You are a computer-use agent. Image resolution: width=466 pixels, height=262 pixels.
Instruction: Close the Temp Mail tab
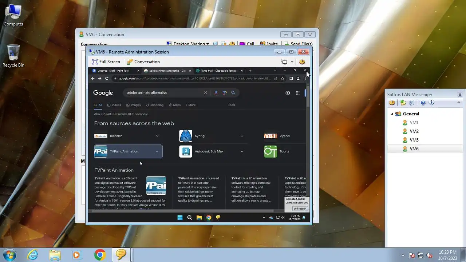242,71
